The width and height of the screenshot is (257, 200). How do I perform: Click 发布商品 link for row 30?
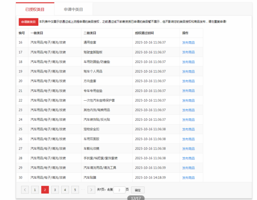[188, 178]
